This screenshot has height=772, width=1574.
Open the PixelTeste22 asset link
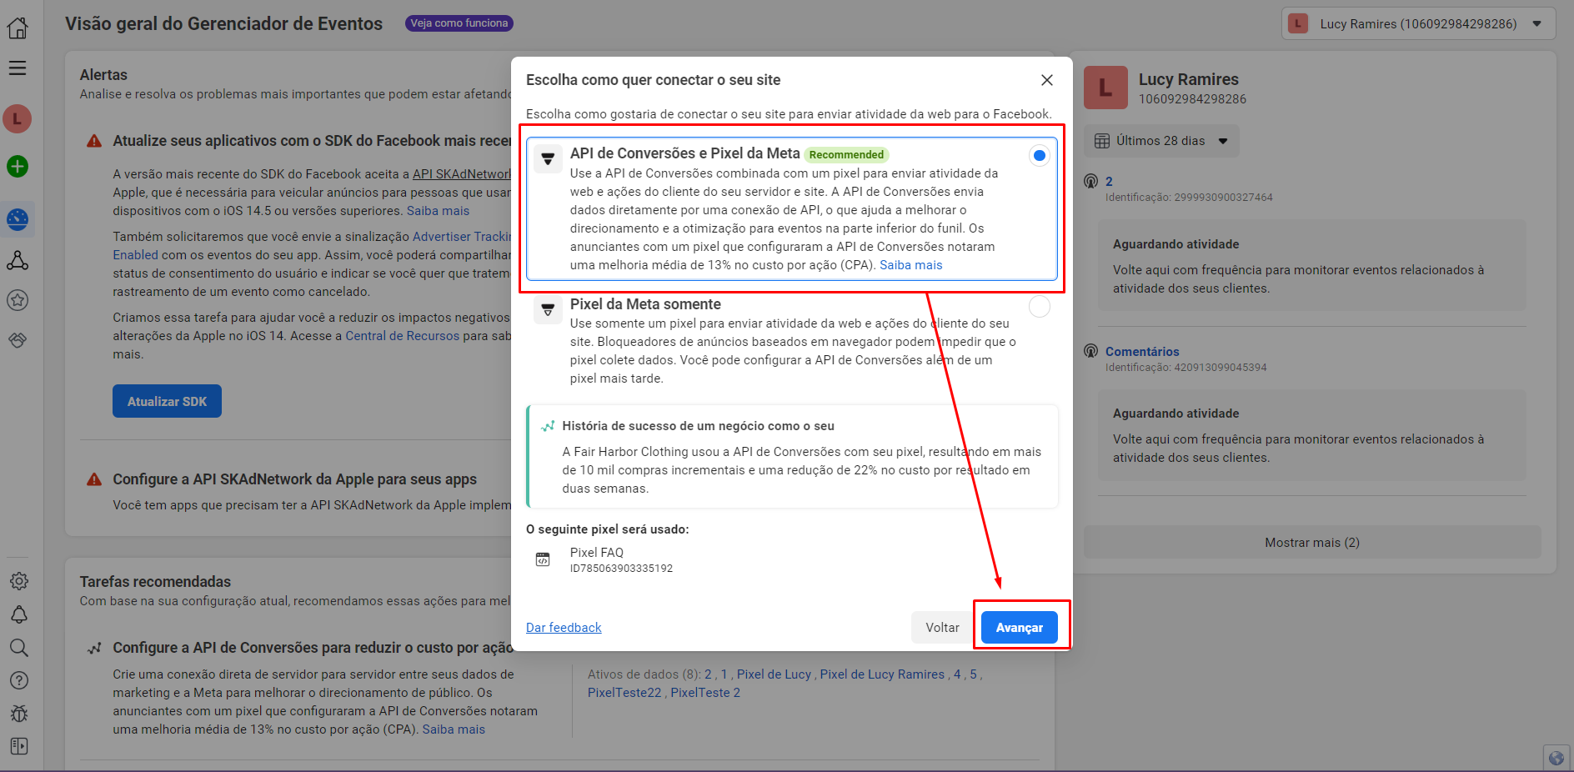[x=624, y=693]
